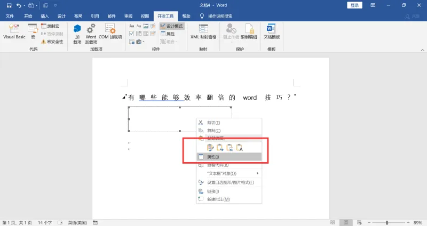This screenshot has height=226, width=427.
Task: Paste keep text only icon
Action: 239,148
